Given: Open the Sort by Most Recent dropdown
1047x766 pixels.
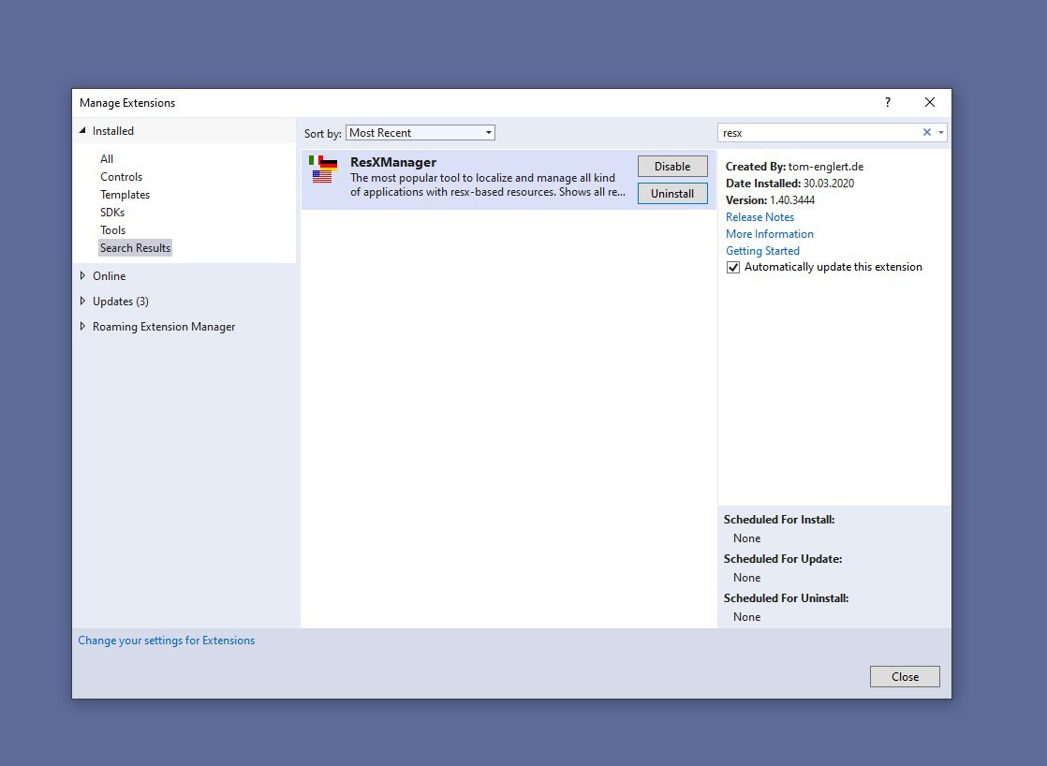Looking at the screenshot, I should pos(420,133).
